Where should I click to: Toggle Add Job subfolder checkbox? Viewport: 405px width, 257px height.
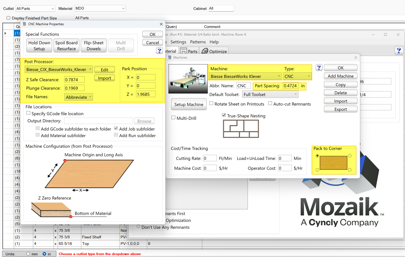pyautogui.click(x=116, y=128)
